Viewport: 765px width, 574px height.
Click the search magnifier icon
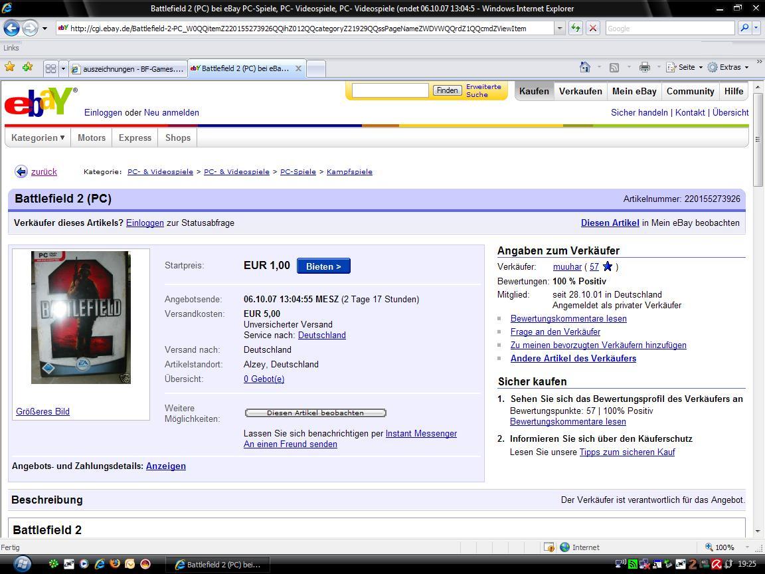(x=744, y=29)
